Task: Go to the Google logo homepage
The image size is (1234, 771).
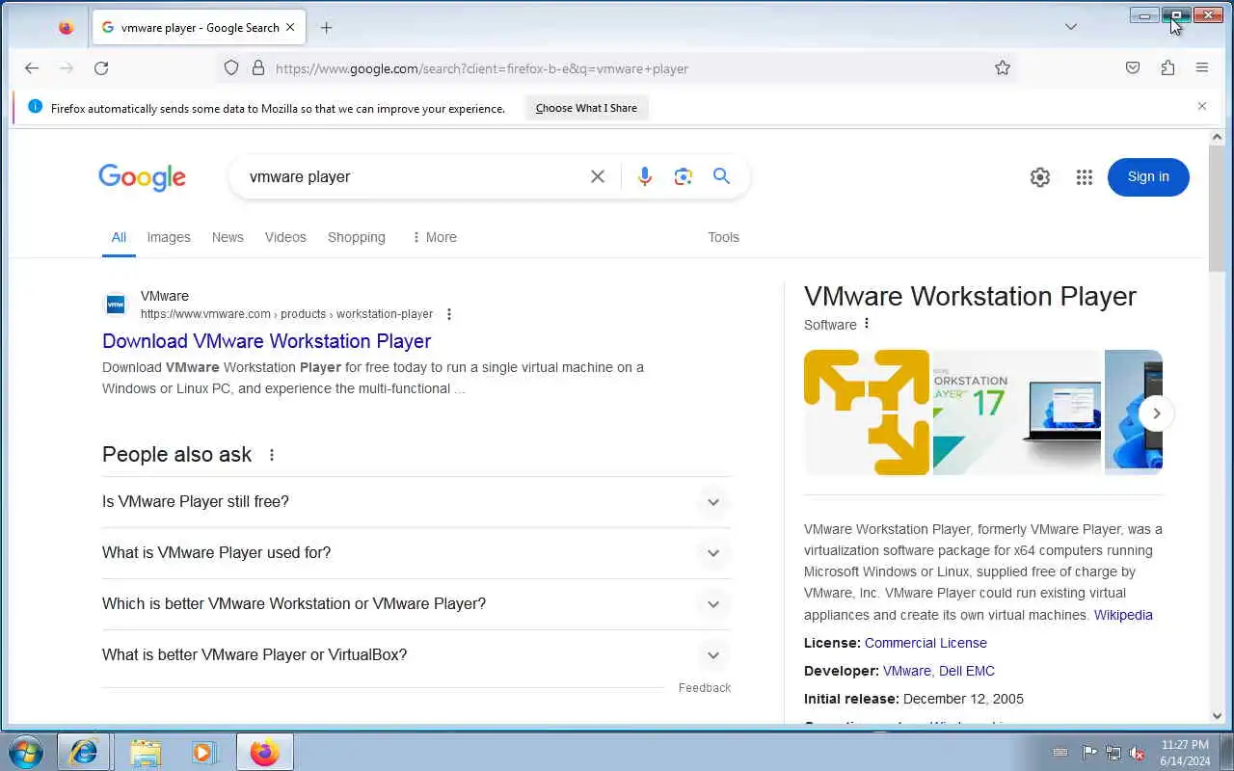Action: (x=142, y=177)
